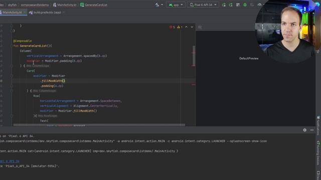Click the icon atop the preview pane
This screenshot has height=180, width=321.
click(200, 27)
